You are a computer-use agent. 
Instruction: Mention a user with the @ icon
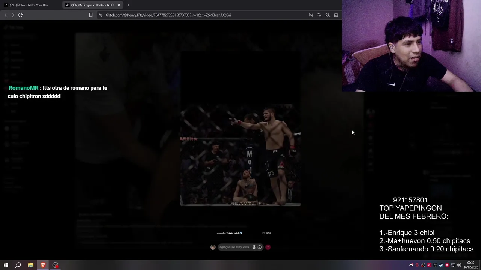(254, 247)
